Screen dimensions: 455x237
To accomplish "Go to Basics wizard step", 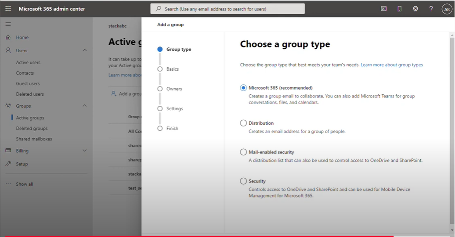I will click(x=168, y=69).
